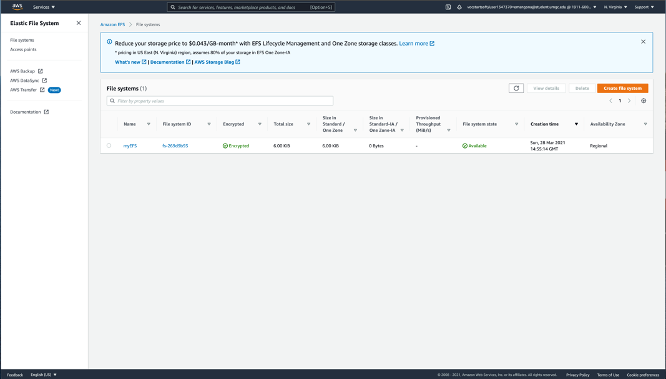Image resolution: width=666 pixels, height=379 pixels.
Task: Select the myEFS radio button
Action: click(x=109, y=145)
